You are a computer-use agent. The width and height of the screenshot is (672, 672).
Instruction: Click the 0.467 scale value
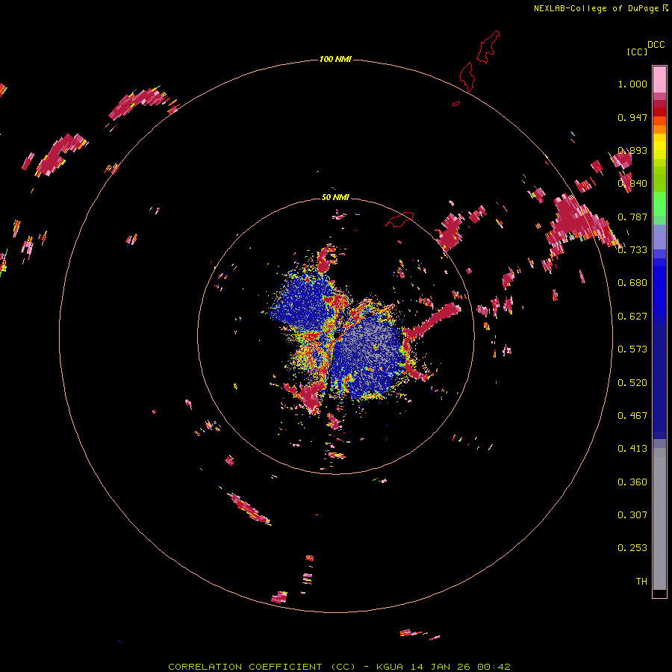click(632, 415)
